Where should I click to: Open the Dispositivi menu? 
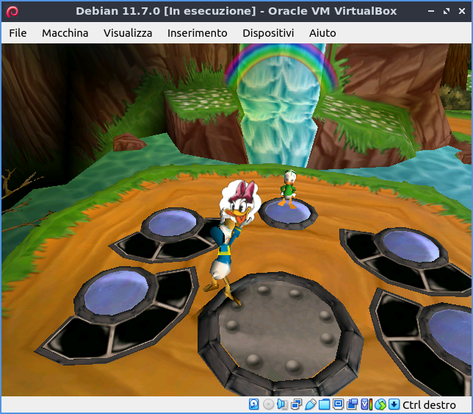click(x=268, y=33)
